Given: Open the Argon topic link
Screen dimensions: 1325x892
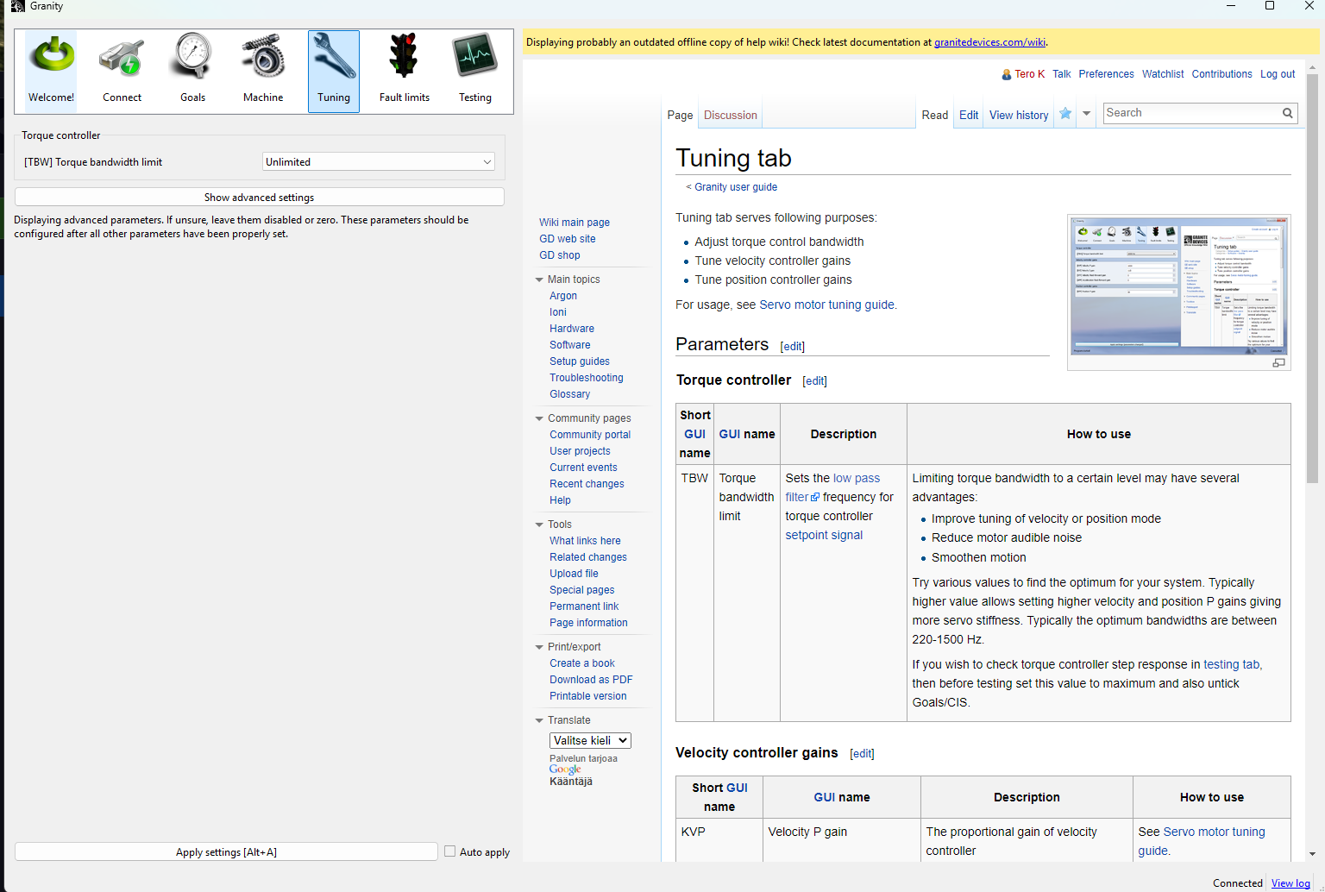Looking at the screenshot, I should [x=563, y=296].
